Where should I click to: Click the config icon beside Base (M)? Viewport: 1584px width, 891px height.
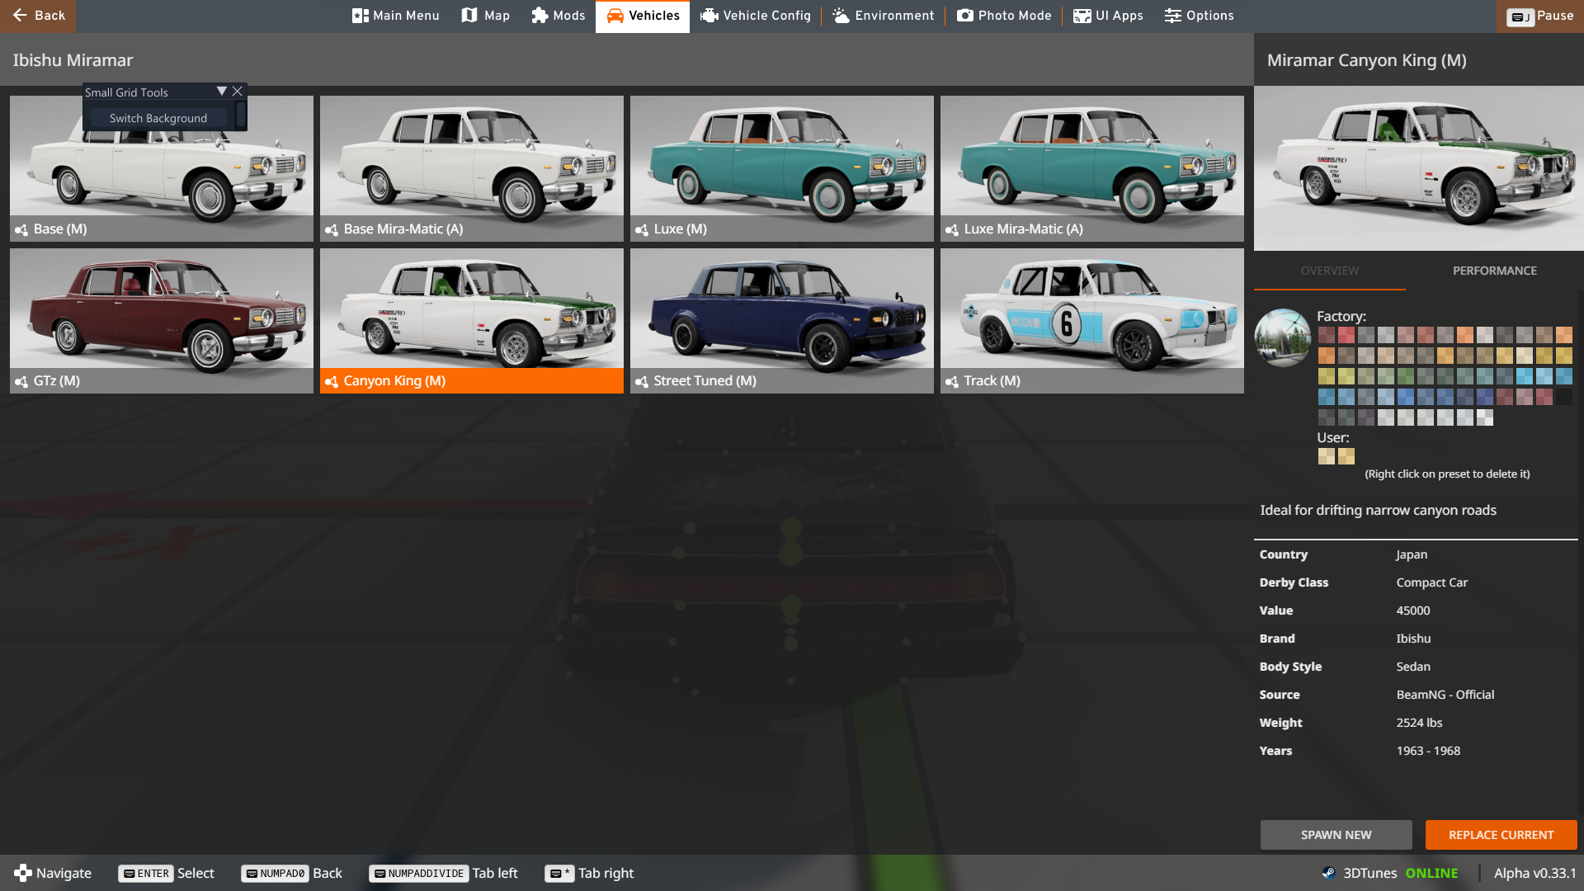(x=21, y=230)
